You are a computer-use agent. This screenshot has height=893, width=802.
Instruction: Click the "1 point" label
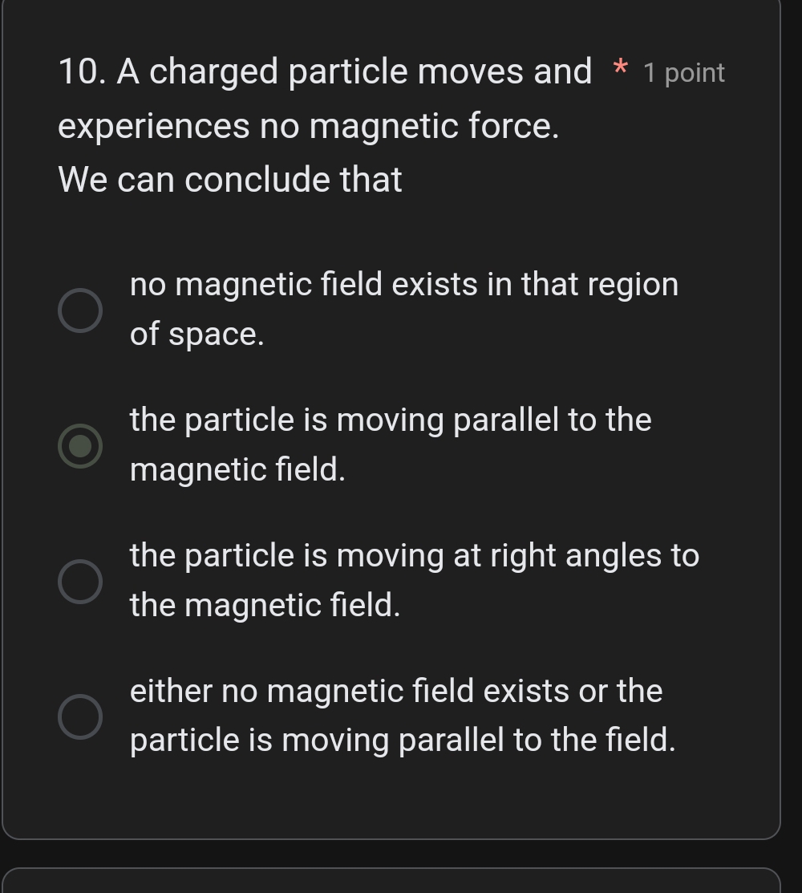pyautogui.click(x=683, y=73)
